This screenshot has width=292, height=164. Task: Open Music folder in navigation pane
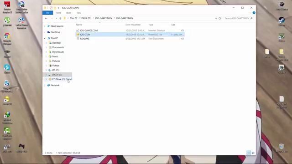55,56
